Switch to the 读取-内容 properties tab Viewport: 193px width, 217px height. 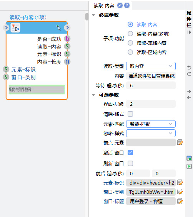(104, 6)
